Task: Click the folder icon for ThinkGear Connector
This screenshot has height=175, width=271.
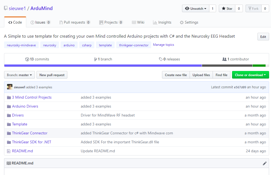Action: 9,133
